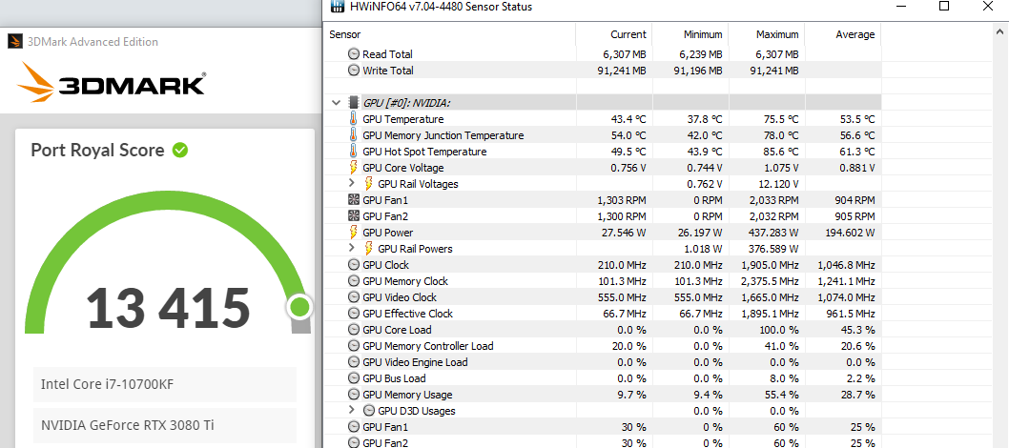Image resolution: width=1009 pixels, height=448 pixels.
Task: Click the 3DMark orange logo icon
Action: pos(36,84)
